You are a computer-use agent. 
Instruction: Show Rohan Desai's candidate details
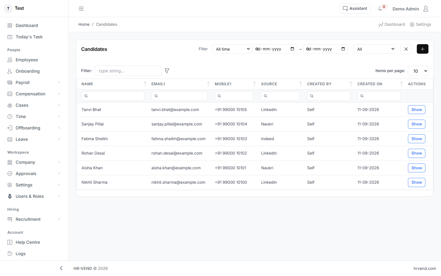tap(417, 153)
